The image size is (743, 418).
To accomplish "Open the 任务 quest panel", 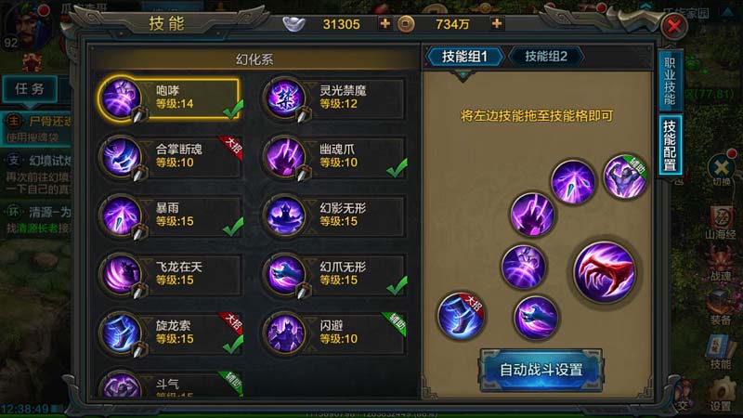I will click(x=30, y=88).
